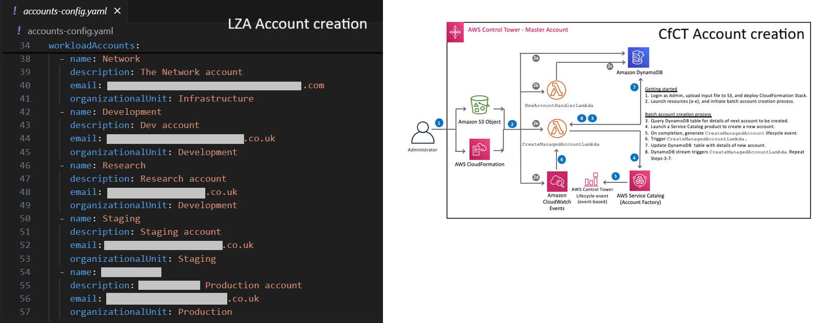Select the "Production account" description text

(x=254, y=285)
